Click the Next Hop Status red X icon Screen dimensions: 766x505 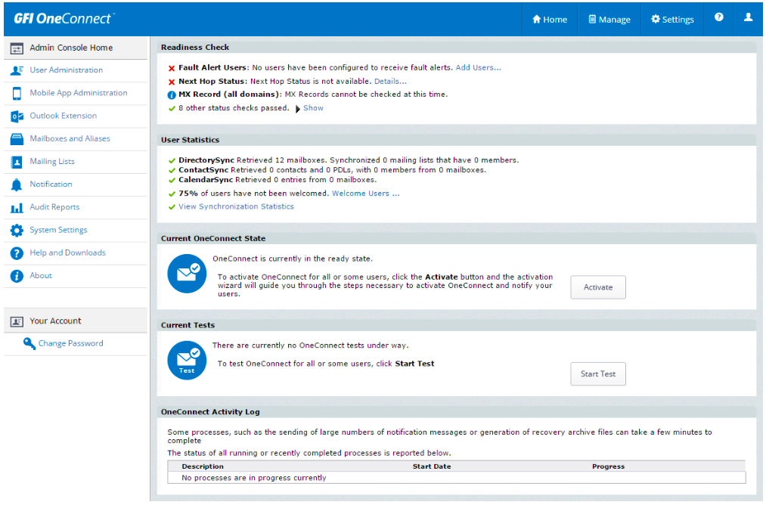click(x=172, y=82)
